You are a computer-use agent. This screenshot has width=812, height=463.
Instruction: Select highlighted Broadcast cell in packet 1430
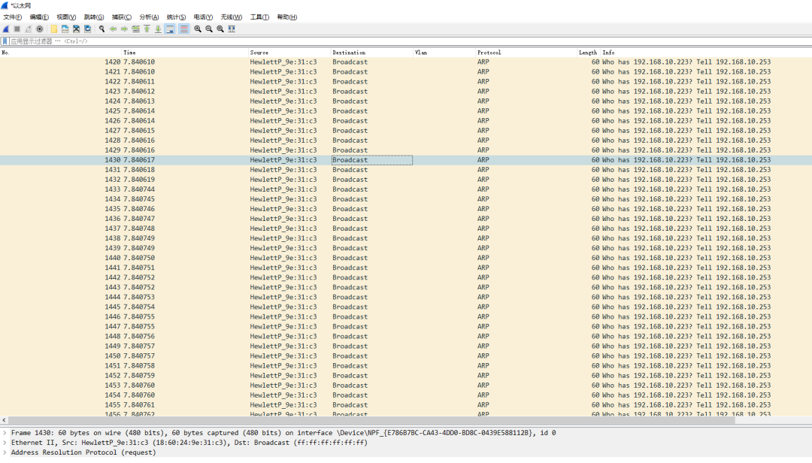tap(372, 160)
